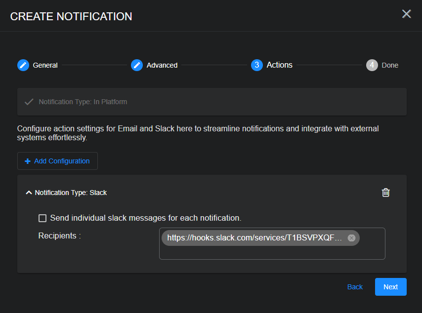This screenshot has width=422, height=313.
Task: Click the step 3 circle icon
Action: pyautogui.click(x=256, y=65)
